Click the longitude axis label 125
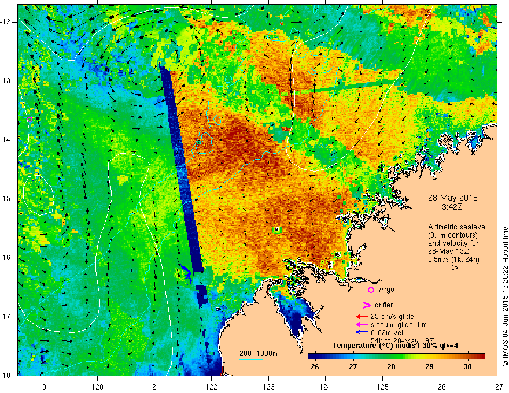The image size is (509, 393). [383, 387]
